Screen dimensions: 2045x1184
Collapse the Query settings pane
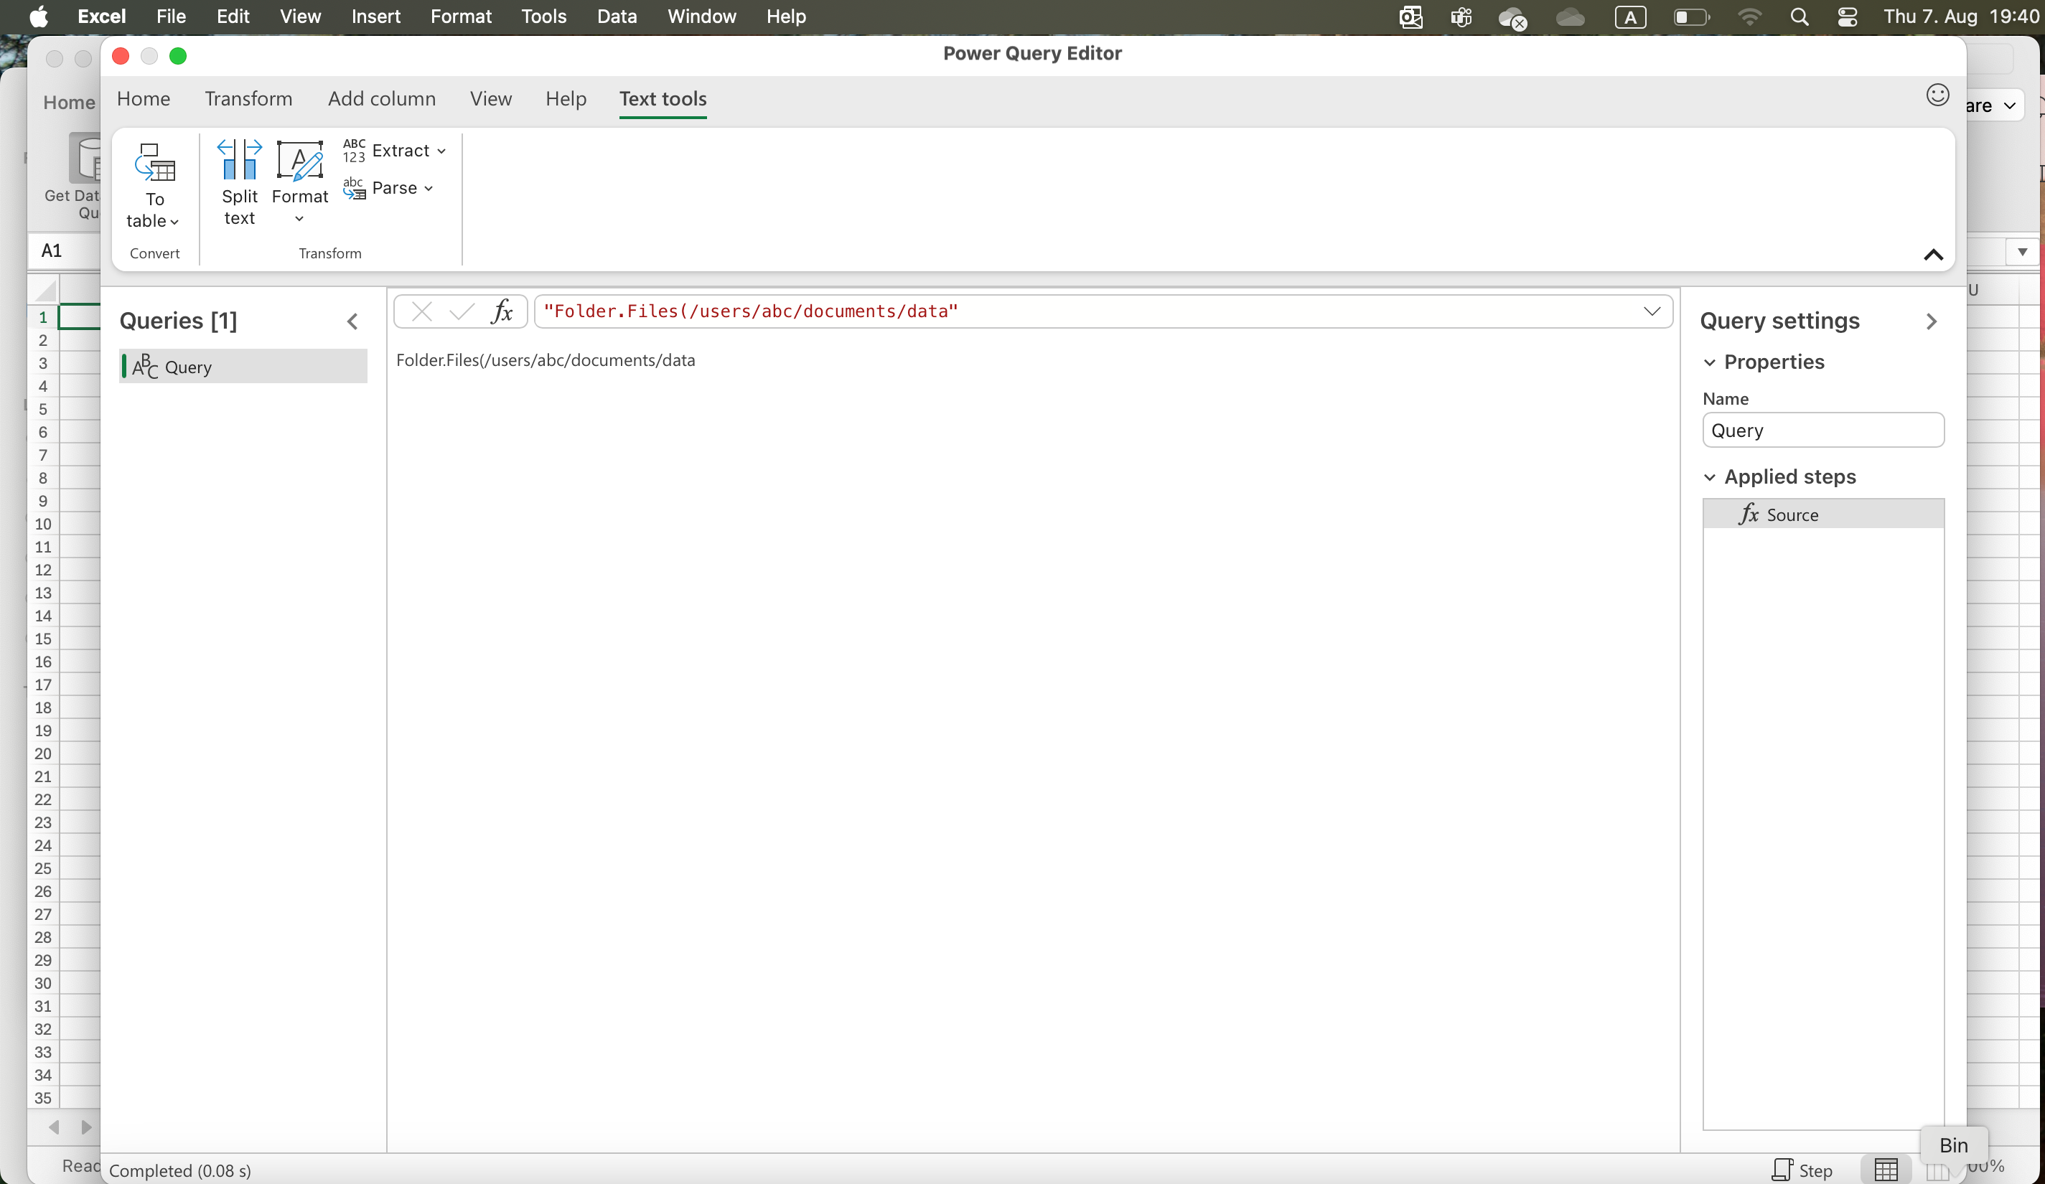point(1932,321)
